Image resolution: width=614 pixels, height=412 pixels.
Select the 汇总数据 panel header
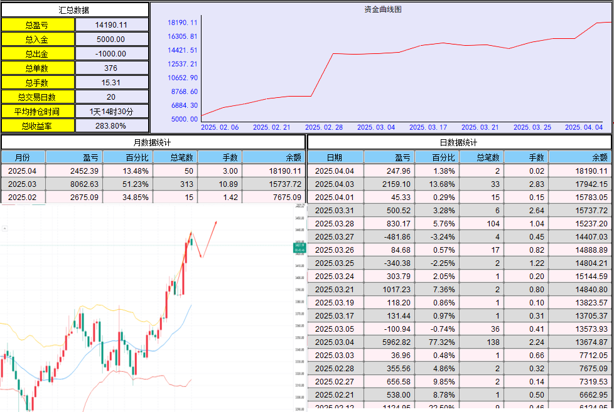point(75,10)
